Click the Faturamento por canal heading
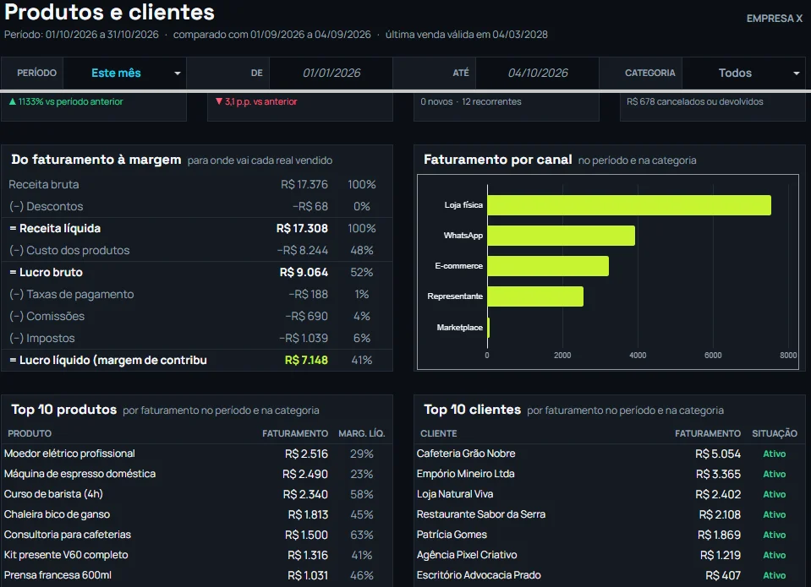The height and width of the screenshot is (587, 811). (x=497, y=160)
